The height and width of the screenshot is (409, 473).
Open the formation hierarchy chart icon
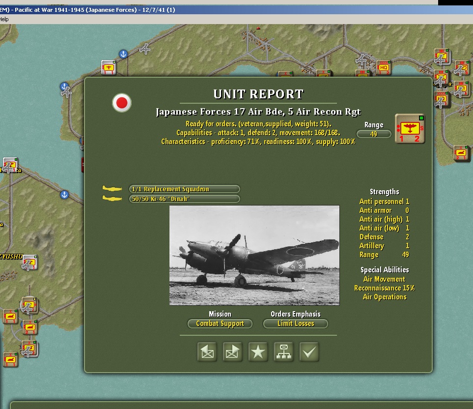tap(284, 352)
